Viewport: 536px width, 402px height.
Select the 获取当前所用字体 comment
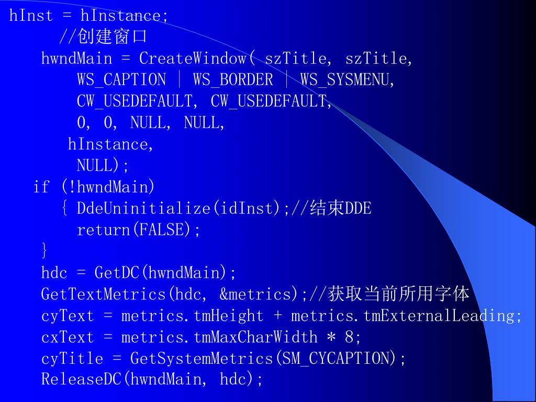(399, 294)
